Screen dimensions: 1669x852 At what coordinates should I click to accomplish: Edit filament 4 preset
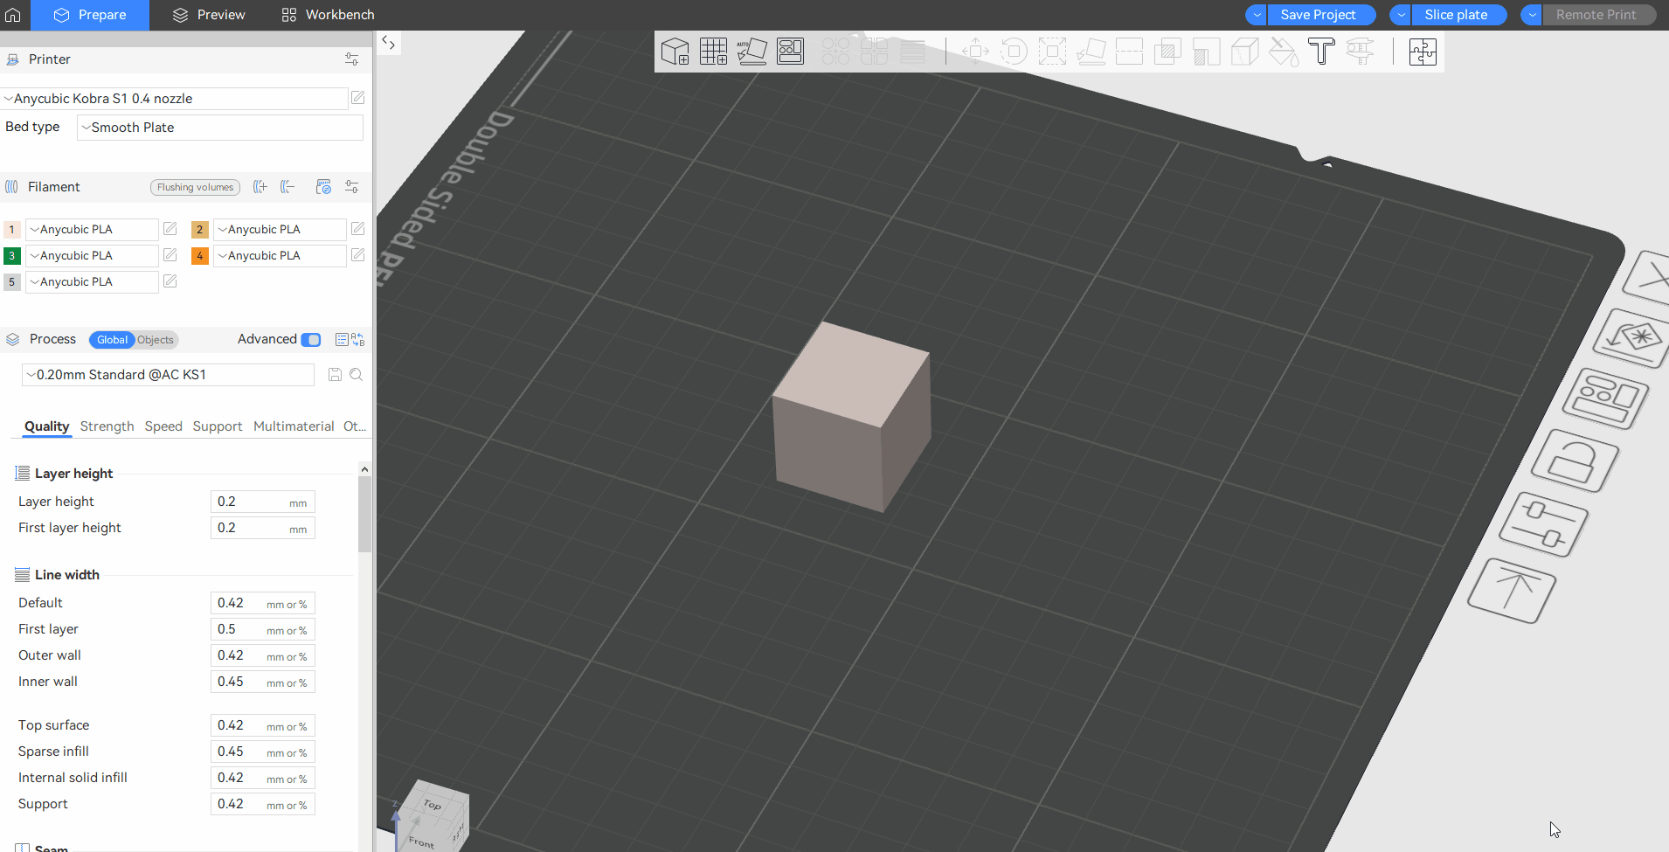pos(357,255)
